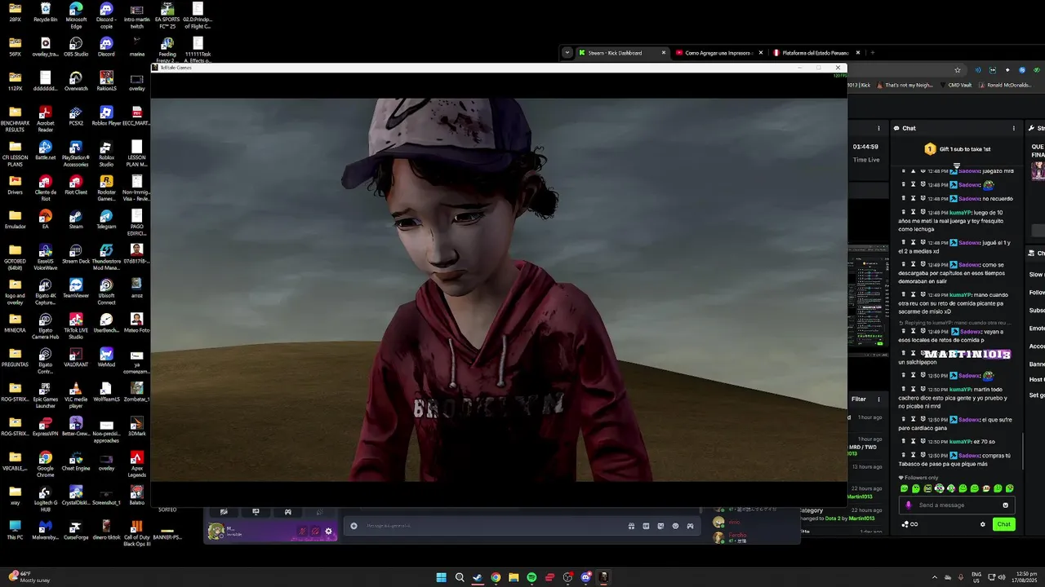The image size is (1045, 587).
Task: Send the message with green Chat button
Action: 1003,524
